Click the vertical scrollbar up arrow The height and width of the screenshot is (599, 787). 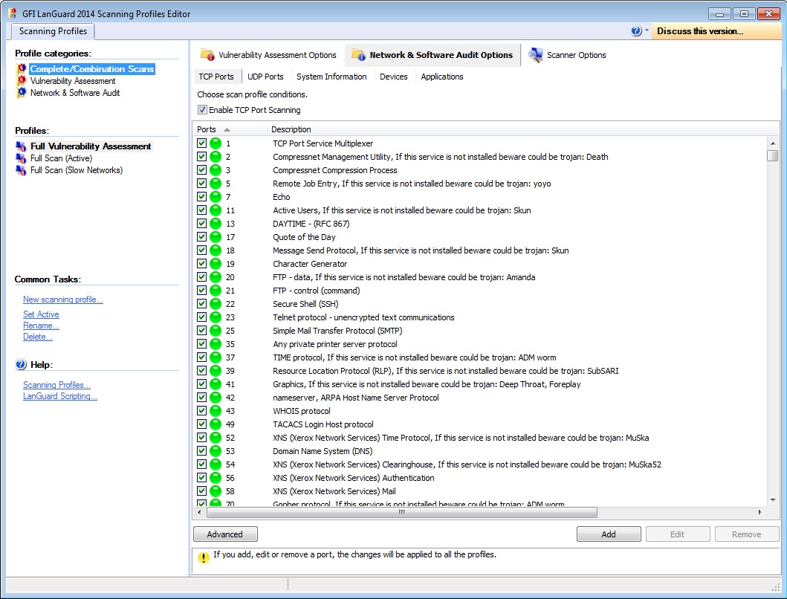tap(773, 143)
